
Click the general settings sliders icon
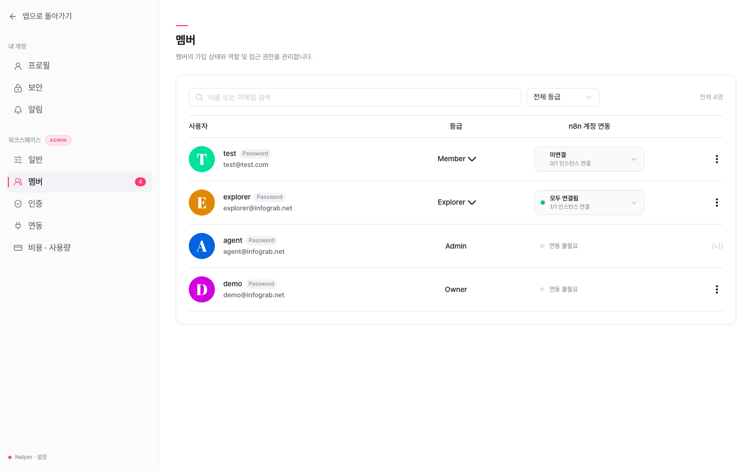pyautogui.click(x=18, y=160)
